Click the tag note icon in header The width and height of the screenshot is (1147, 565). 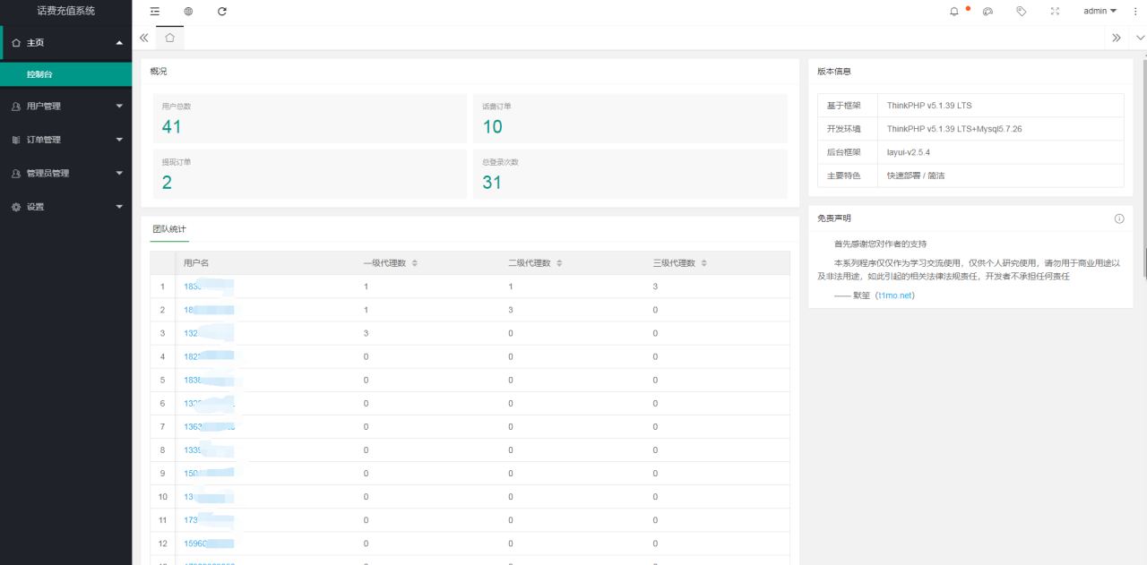tap(1021, 12)
